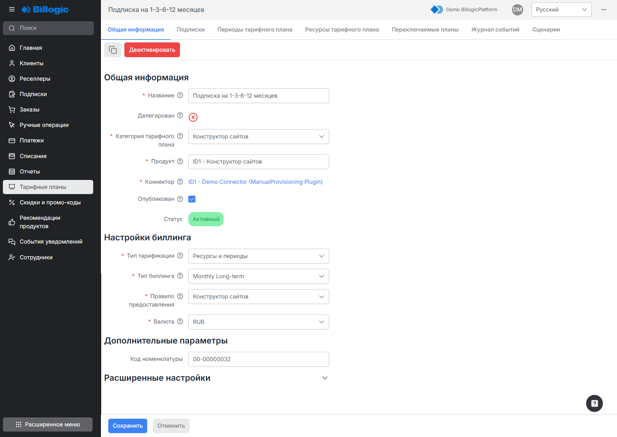Open the three-dots options menu
Image resolution: width=617 pixels, height=437 pixels.
point(604,10)
